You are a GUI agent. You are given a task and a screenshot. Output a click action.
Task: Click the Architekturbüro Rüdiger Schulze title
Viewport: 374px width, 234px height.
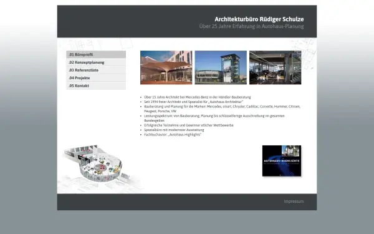tap(259, 19)
